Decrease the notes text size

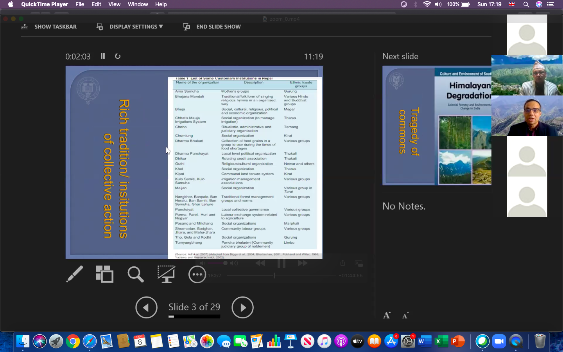pos(405,315)
